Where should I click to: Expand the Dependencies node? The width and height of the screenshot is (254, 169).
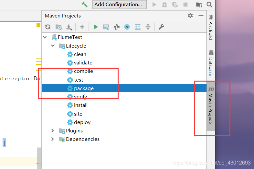[52, 139]
